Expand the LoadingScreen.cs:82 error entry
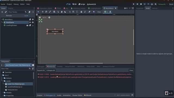 (38, 77)
